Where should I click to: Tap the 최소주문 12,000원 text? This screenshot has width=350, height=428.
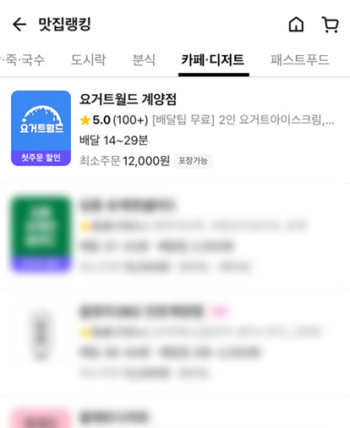[124, 161]
